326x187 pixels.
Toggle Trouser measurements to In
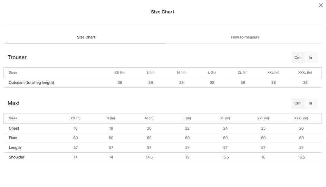[310, 57]
